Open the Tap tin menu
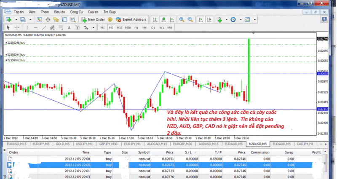Image resolution: width=337 pixels, height=179 pixels. click(19, 12)
